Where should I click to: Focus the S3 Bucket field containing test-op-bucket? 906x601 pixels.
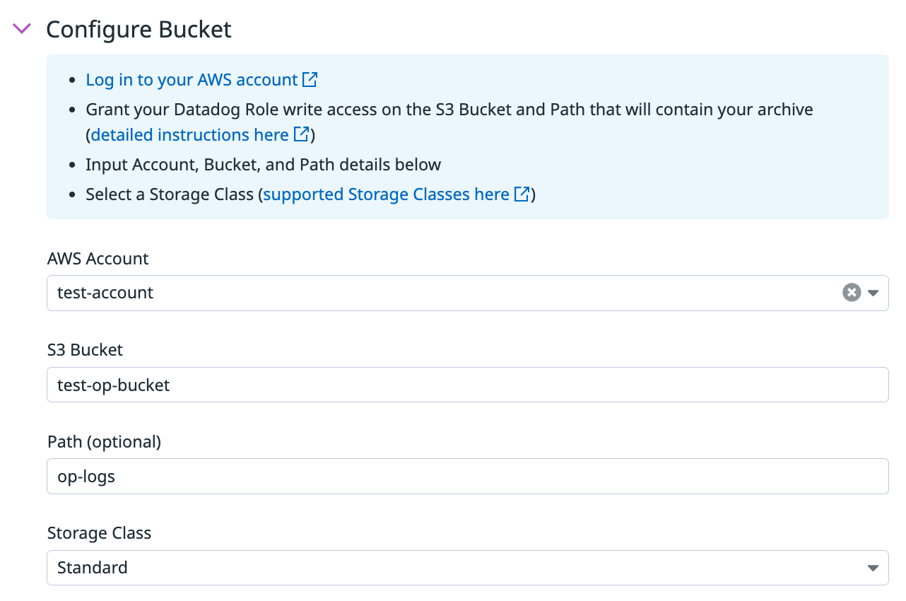pyautogui.click(x=467, y=385)
